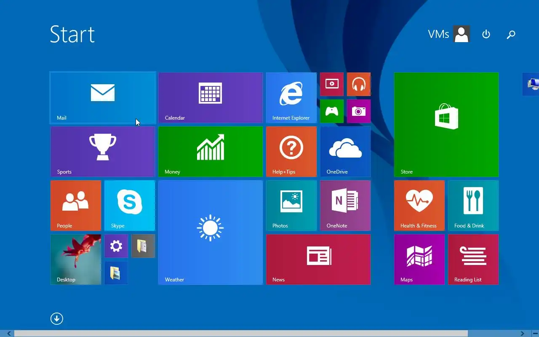Click the horizontal scrollbar left arrow
Screen dimensions: 539x337
tap(9, 334)
